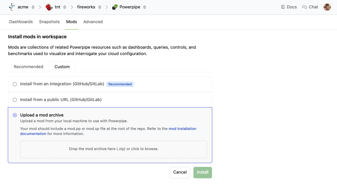Switch to the Recommended mods tab

(x=28, y=67)
